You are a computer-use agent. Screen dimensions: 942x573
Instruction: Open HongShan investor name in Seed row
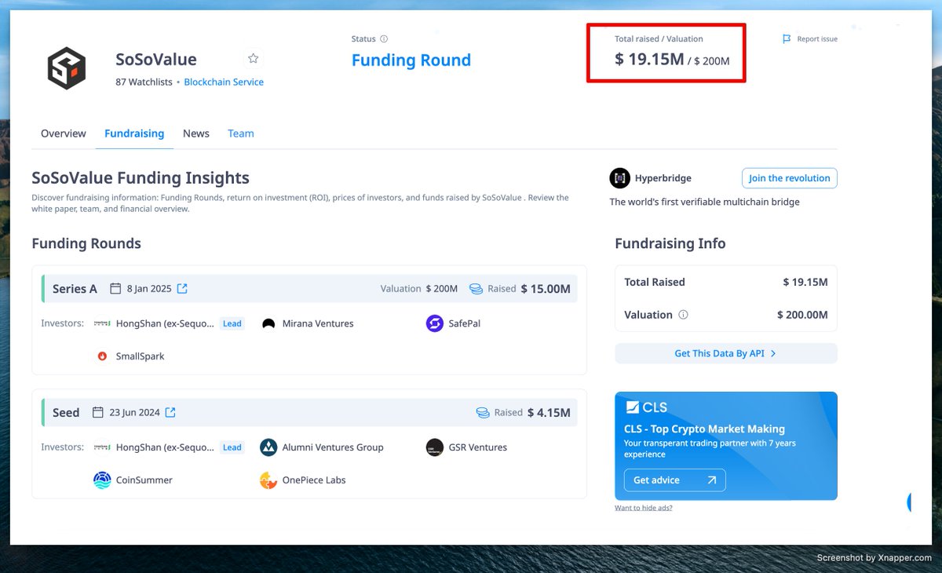point(165,447)
